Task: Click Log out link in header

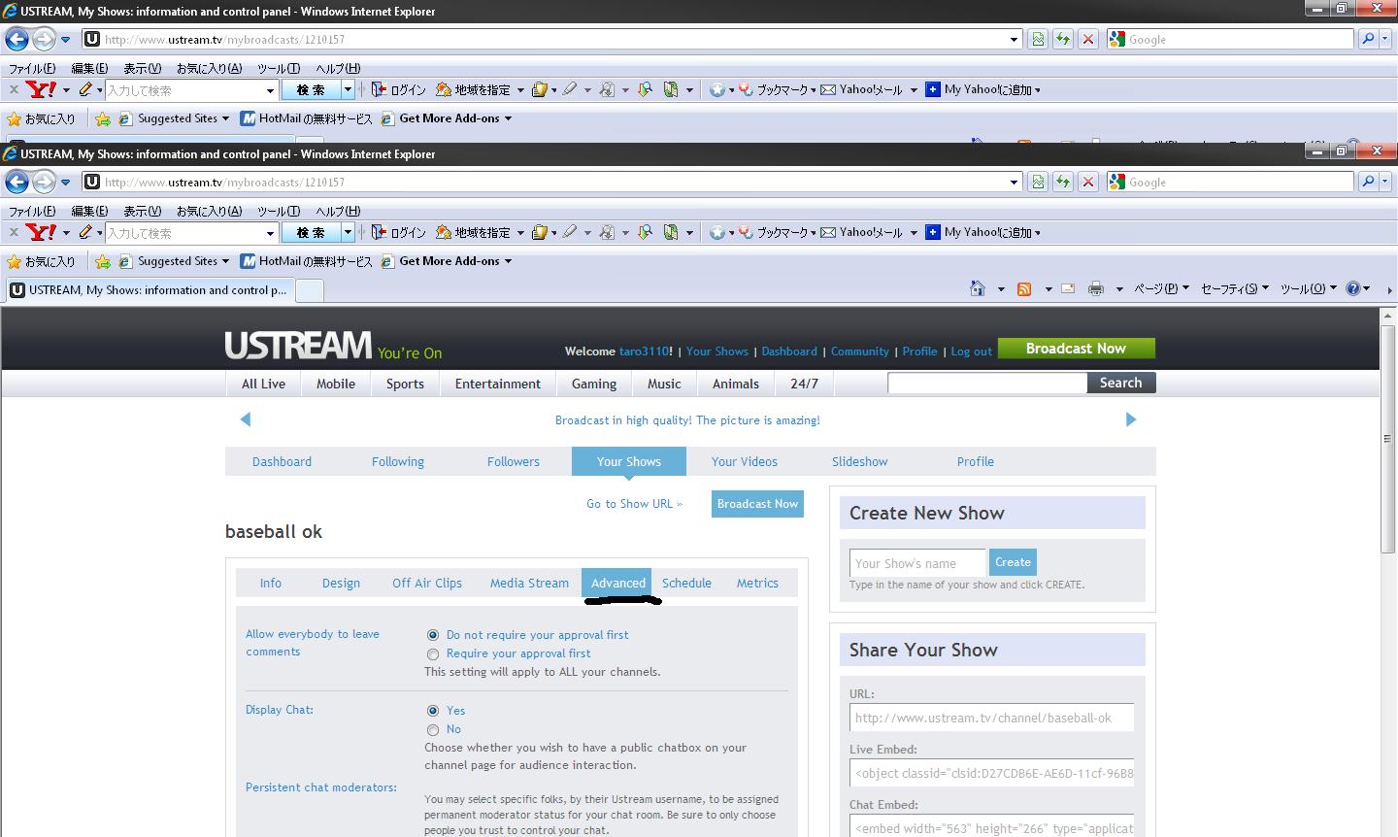Action: point(971,352)
